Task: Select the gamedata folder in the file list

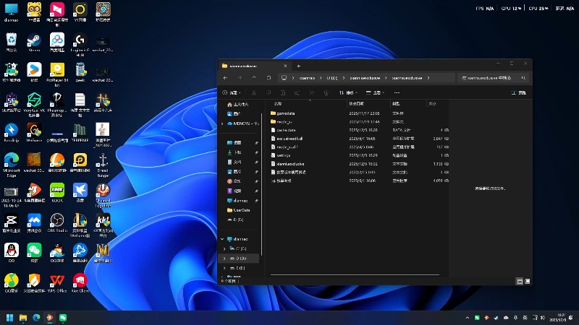Action: [x=286, y=113]
